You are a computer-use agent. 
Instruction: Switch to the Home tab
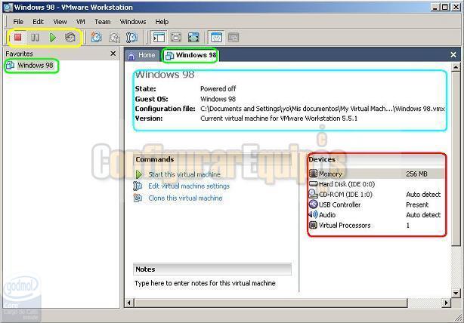click(142, 55)
